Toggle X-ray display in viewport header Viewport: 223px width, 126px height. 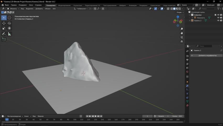click(168, 9)
